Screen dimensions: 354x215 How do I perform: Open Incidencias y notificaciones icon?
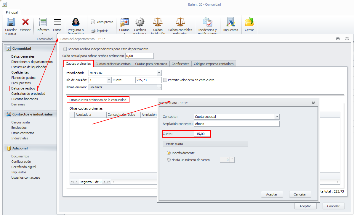[207, 22]
